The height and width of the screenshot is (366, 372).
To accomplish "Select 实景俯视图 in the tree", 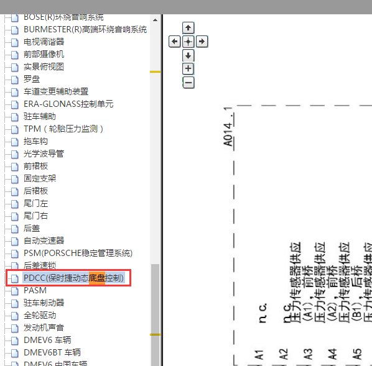I will point(44,67).
